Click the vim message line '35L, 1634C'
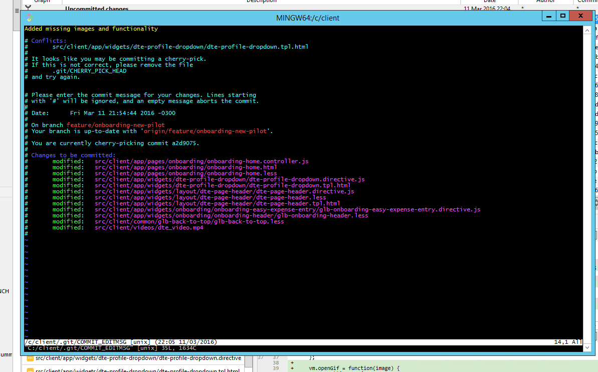Viewport: 598px width, 372px height. click(111, 348)
